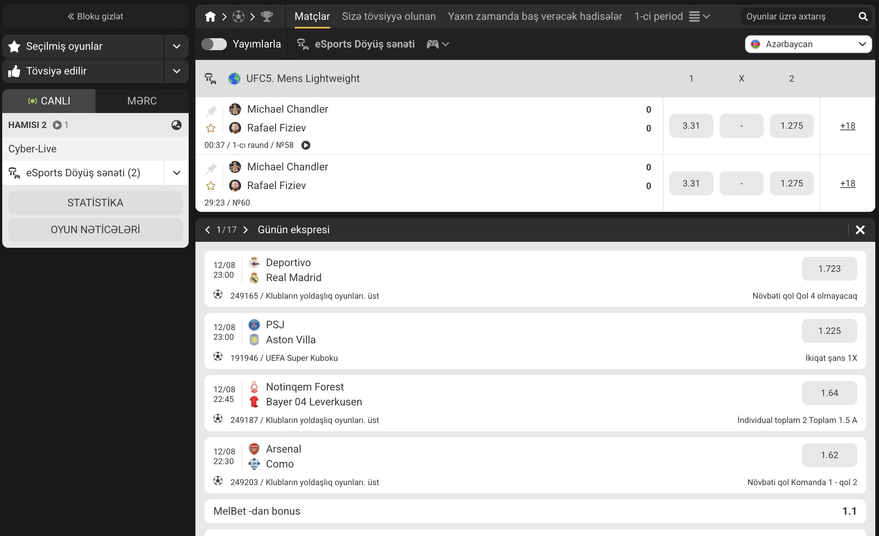
Task: Click the Notinqem Forest club crest
Action: pos(254,387)
